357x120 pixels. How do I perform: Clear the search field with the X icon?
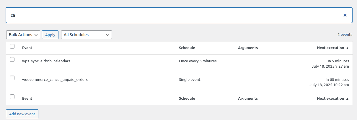click(x=345, y=15)
